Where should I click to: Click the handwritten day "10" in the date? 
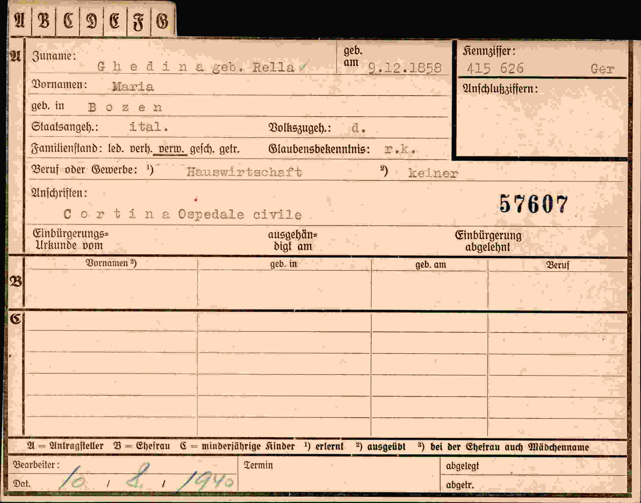click(72, 478)
